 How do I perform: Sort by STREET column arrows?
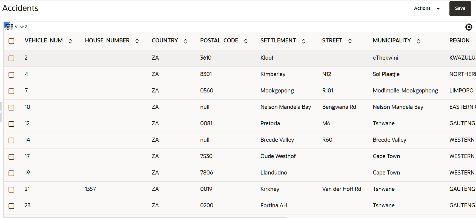pyautogui.click(x=350, y=41)
